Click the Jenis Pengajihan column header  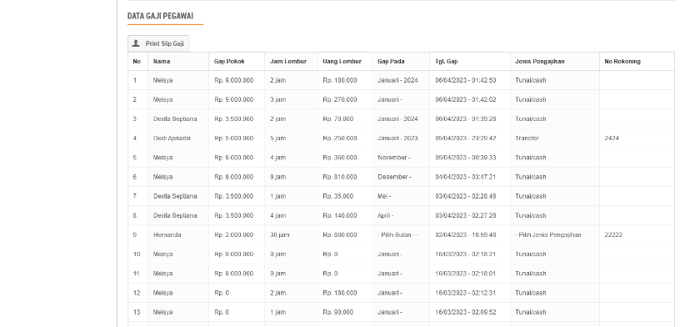pyautogui.click(x=539, y=62)
